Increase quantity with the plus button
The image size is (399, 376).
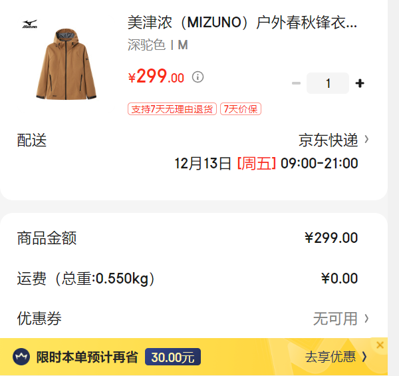click(360, 83)
